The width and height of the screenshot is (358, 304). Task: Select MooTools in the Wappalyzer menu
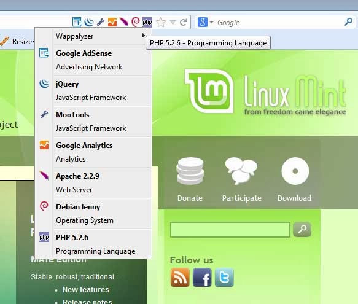click(x=93, y=121)
